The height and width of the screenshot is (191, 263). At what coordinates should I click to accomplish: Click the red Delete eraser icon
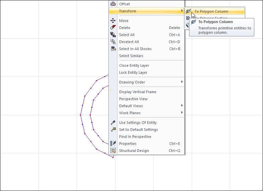[x=113, y=28]
